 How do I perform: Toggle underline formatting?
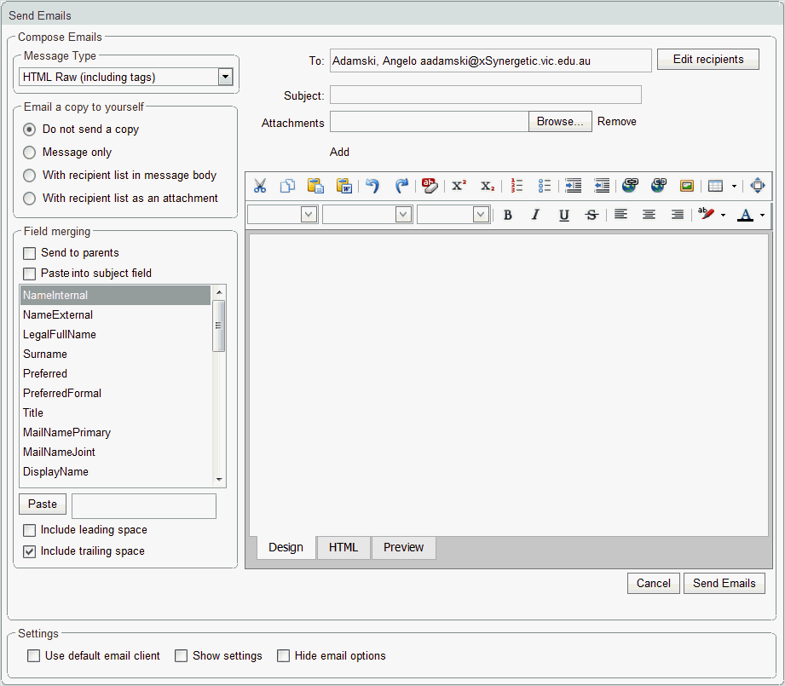563,215
